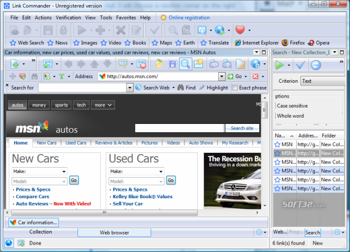This screenshot has height=252, width=350.
Task: Open the Used Cars Make dropdown
Action: click(x=161, y=171)
